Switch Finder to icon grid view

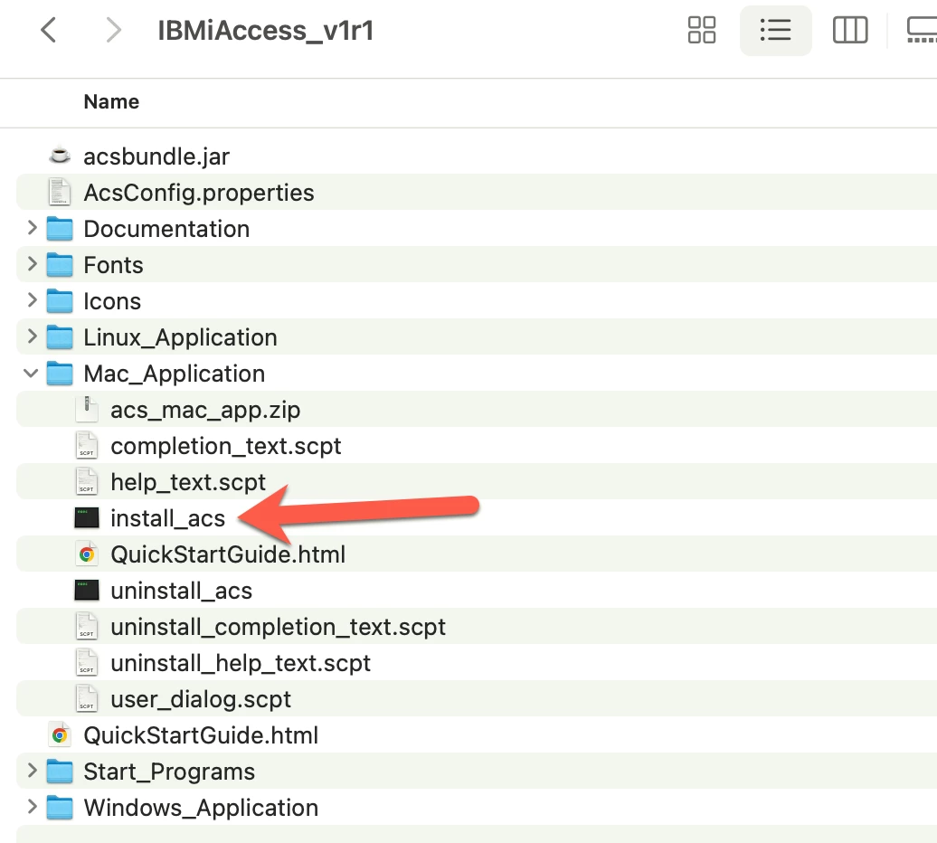click(702, 30)
